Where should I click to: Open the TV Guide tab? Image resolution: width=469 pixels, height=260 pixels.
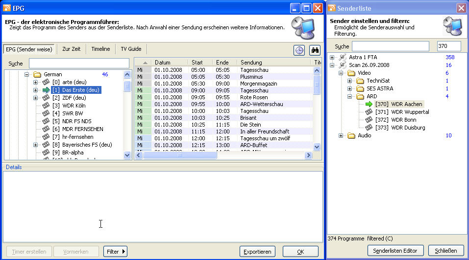pos(130,49)
